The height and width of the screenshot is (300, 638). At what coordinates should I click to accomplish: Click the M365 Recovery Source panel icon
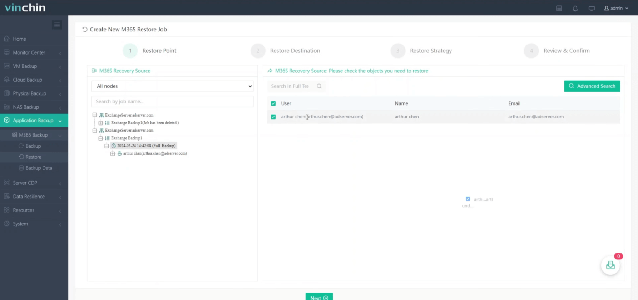coord(94,71)
